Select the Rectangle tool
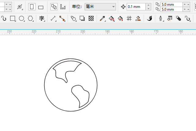Image resolution: width=196 pixels, height=131 pixels. (12, 19)
